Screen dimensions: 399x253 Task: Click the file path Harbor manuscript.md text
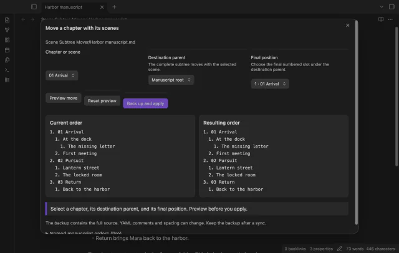point(90,42)
